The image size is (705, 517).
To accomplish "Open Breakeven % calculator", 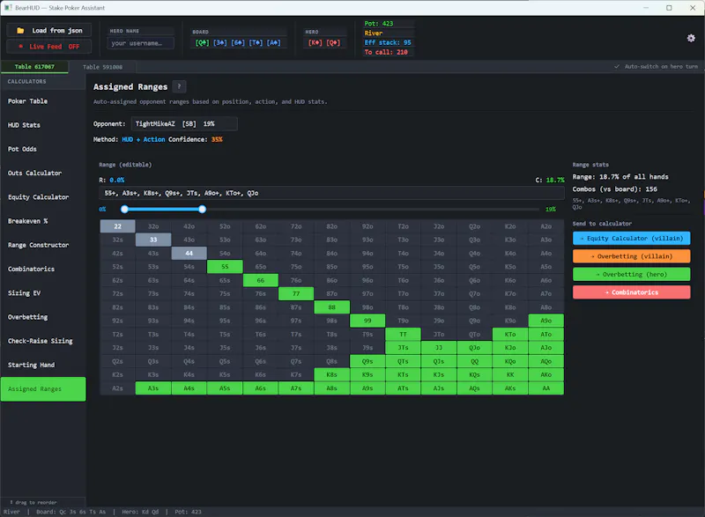I will point(42,221).
